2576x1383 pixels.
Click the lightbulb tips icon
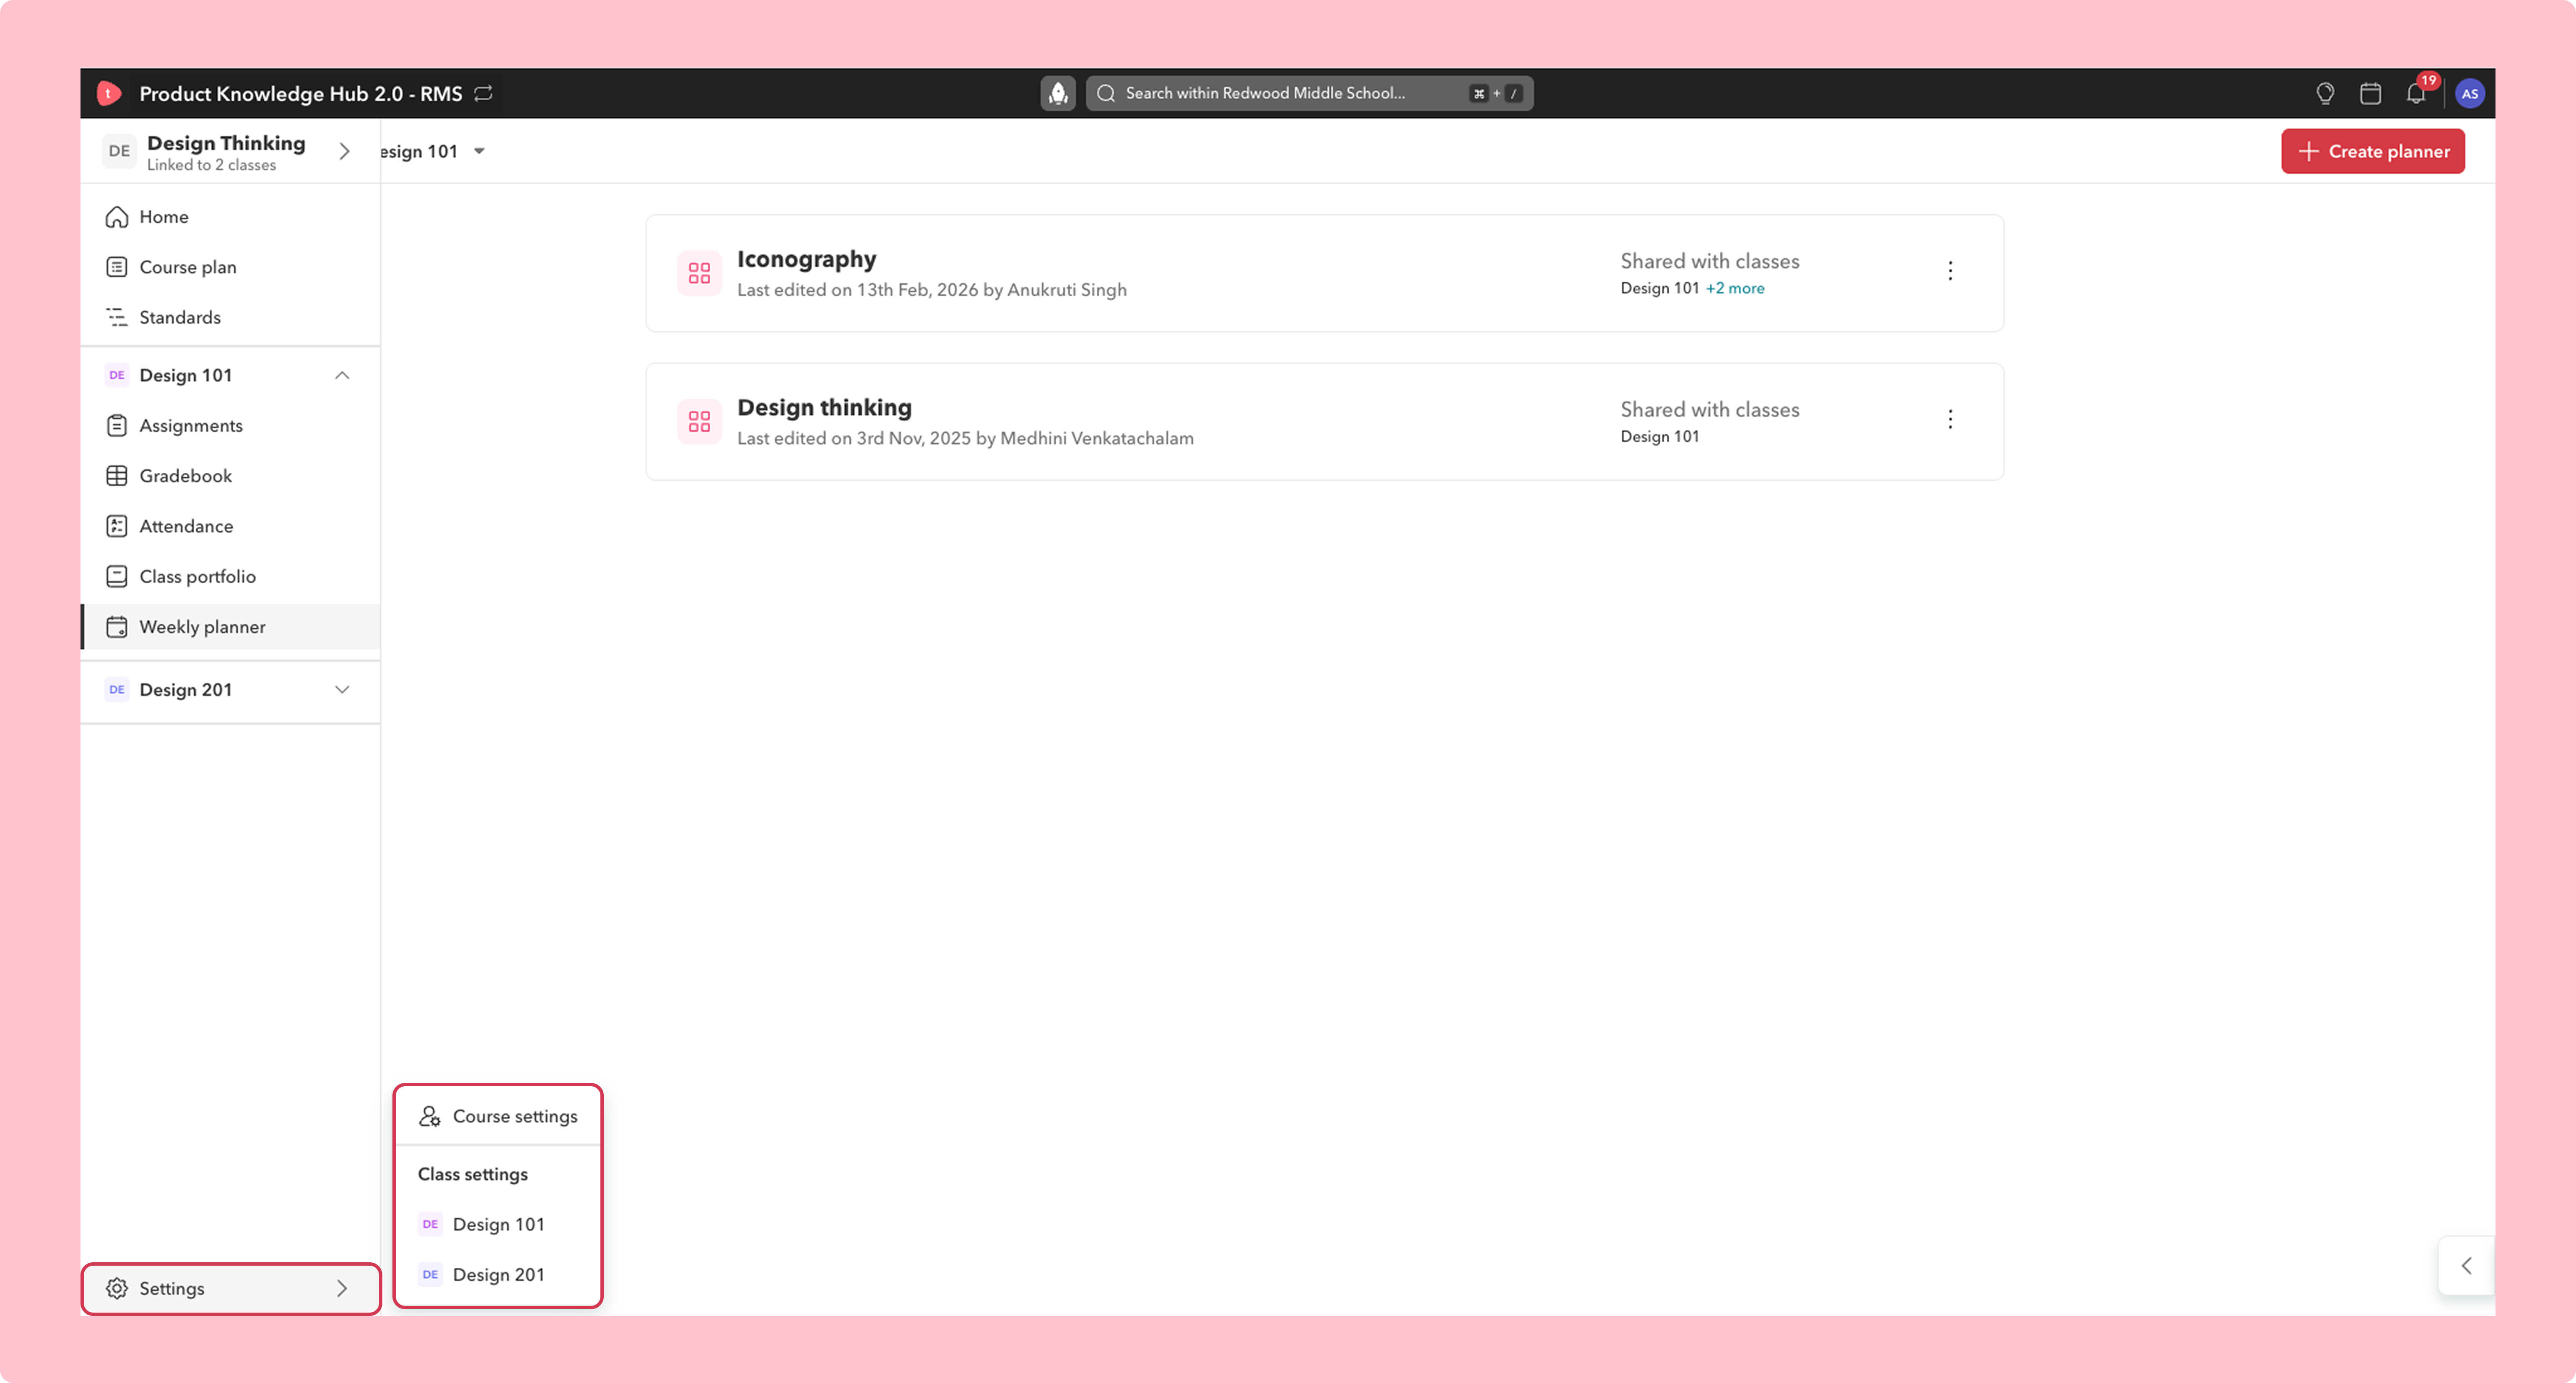2325,93
